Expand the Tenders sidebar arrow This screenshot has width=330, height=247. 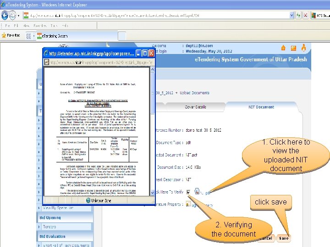[x=38, y=227]
